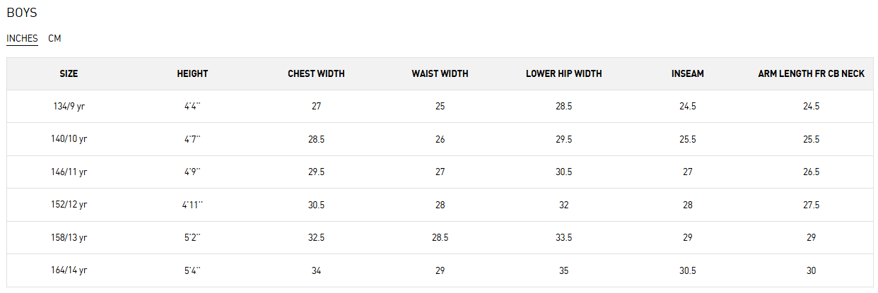The height and width of the screenshot is (293, 878).
Task: Click chest width value 32.5
Action: point(316,238)
